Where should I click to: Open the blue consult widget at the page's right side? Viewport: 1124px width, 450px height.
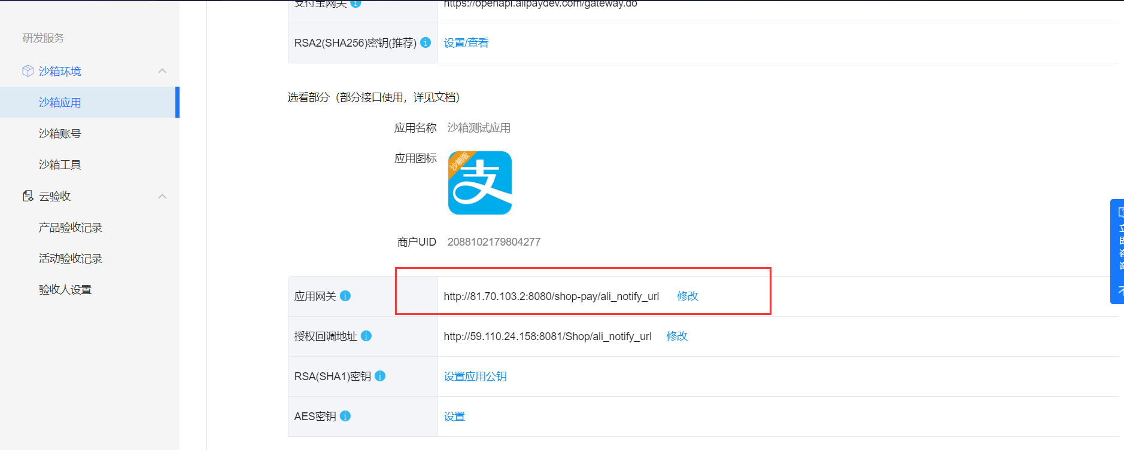(1117, 252)
